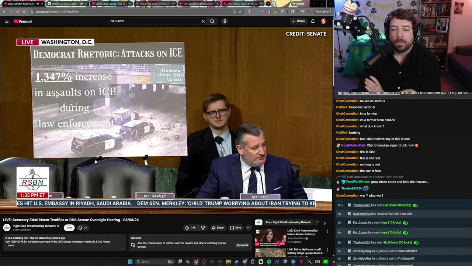Open the Create menu button

299,21
